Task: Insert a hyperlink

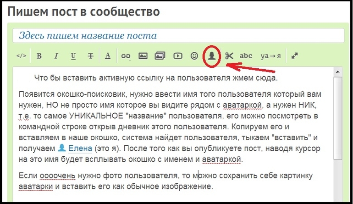Action: coord(126,56)
